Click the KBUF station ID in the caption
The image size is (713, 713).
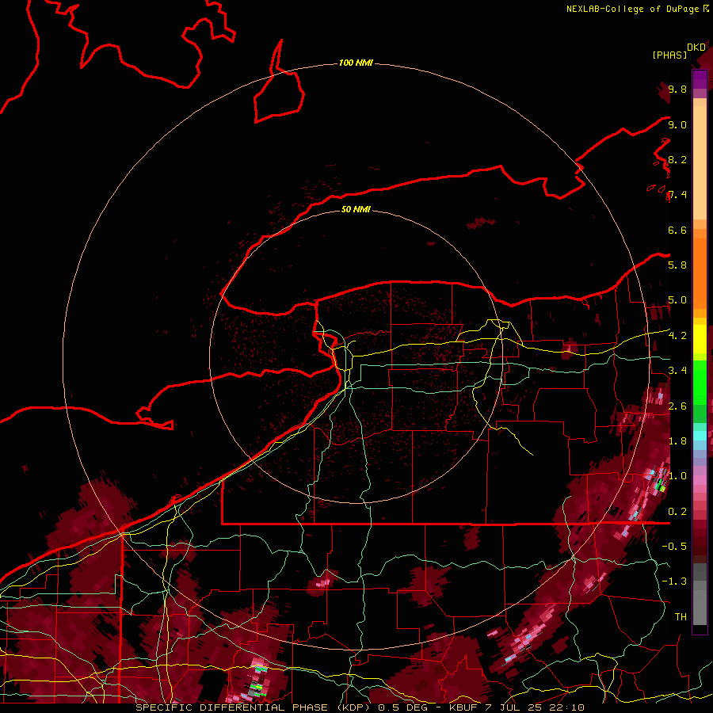[463, 707]
